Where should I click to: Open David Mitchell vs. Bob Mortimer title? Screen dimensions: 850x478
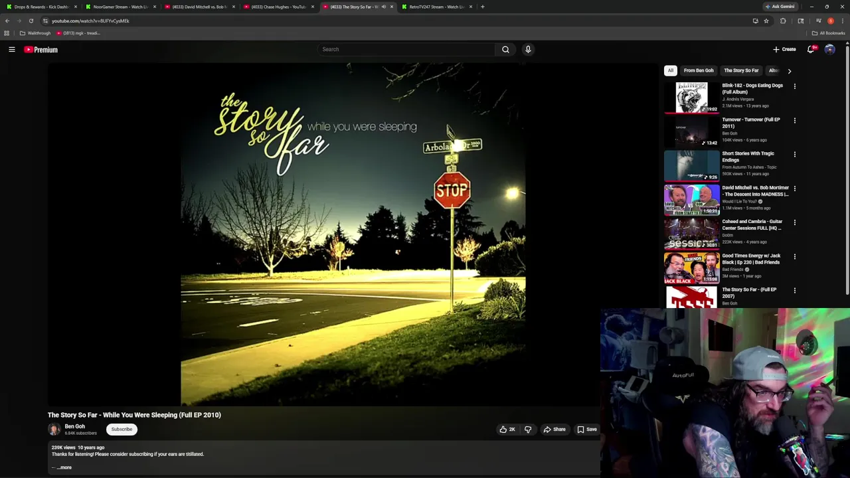tap(755, 191)
